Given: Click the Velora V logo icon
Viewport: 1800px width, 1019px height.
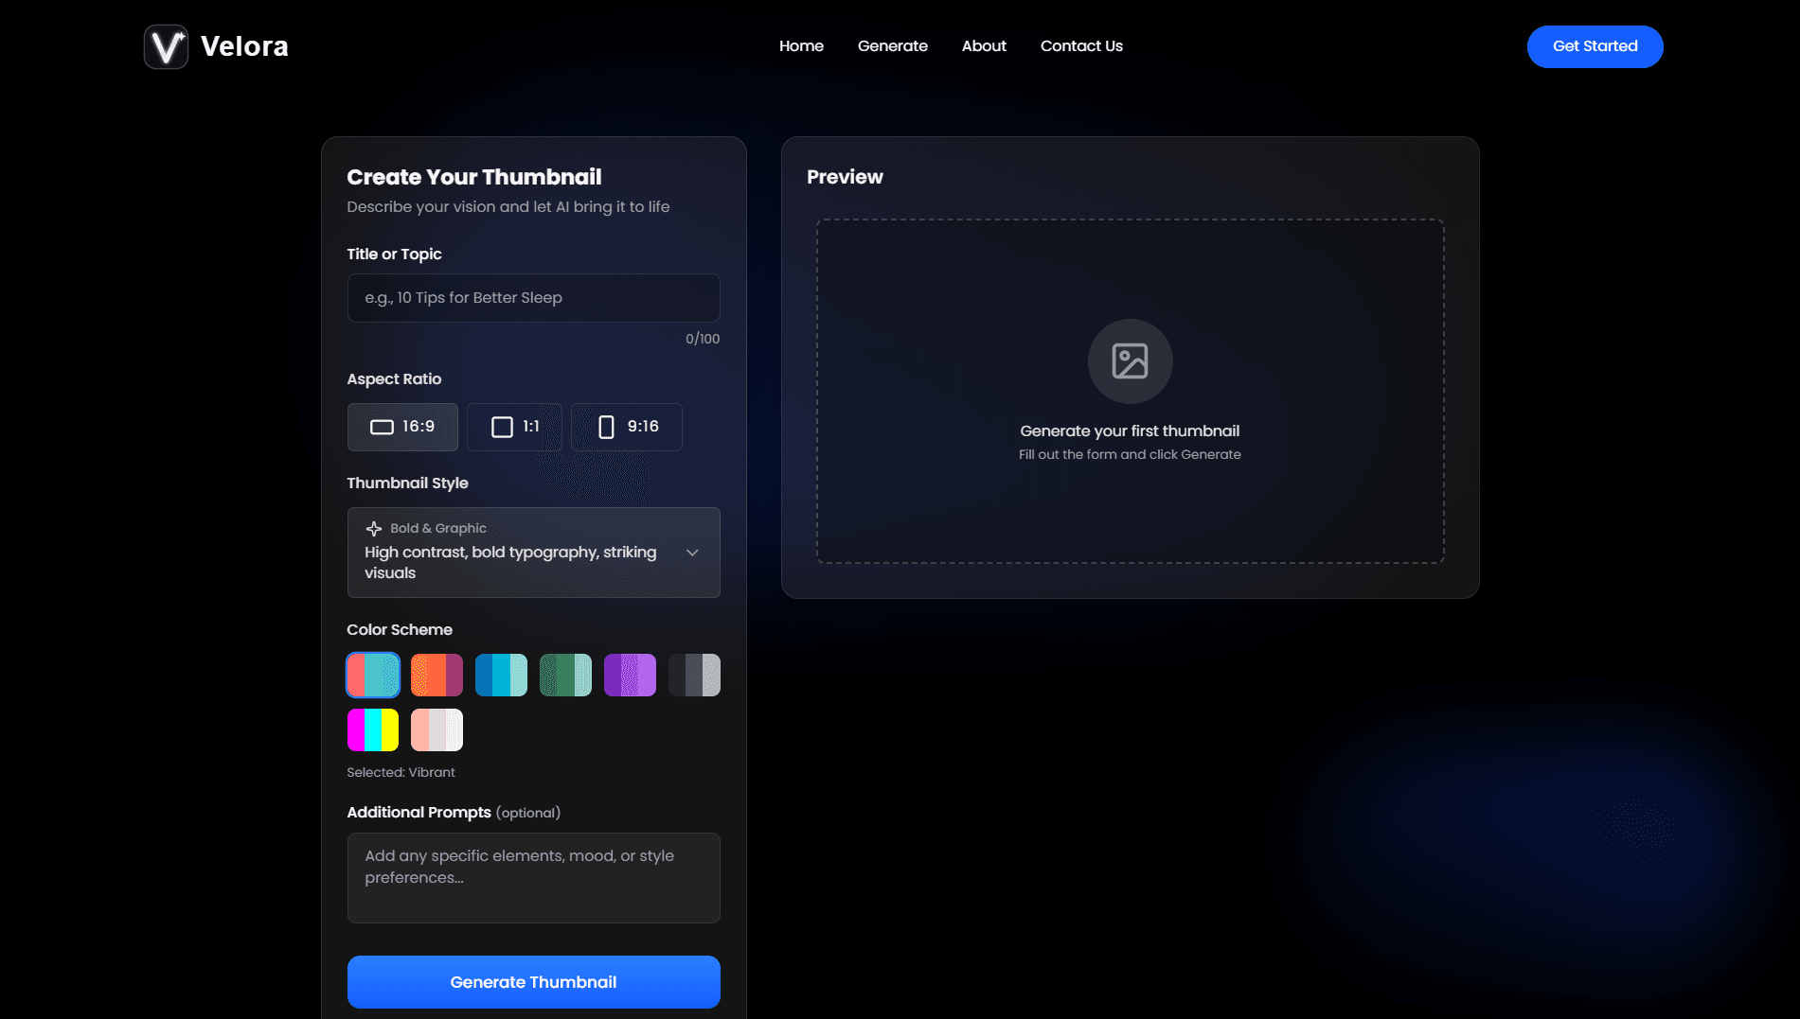Looking at the screenshot, I should point(167,46).
